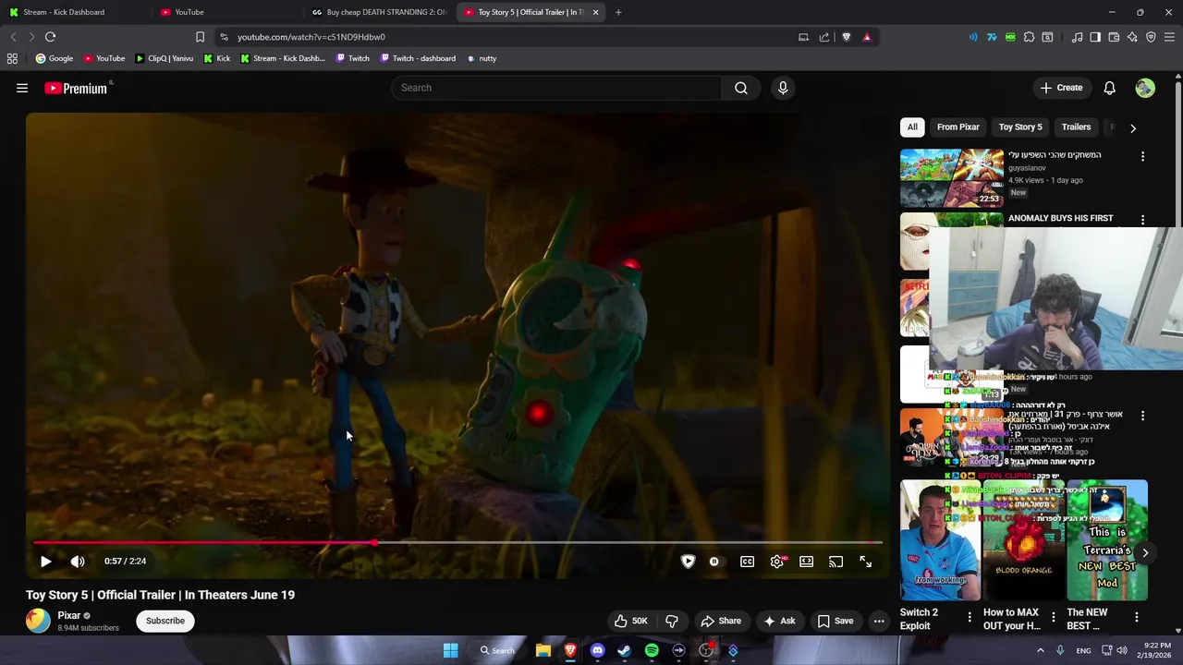This screenshot has width=1183, height=665.
Task: Click the shield play icon in player
Action: tap(688, 561)
